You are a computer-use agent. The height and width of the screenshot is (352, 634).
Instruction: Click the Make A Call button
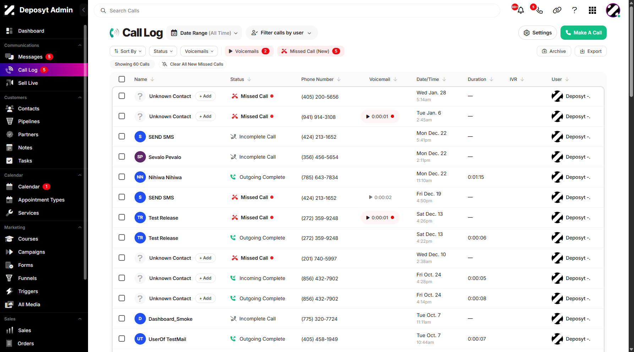pyautogui.click(x=583, y=33)
